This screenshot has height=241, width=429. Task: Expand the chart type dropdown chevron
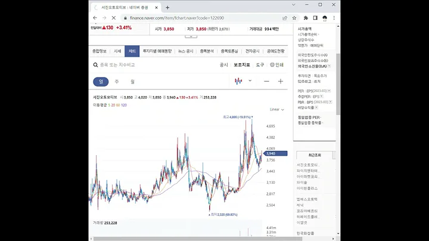pos(250,81)
